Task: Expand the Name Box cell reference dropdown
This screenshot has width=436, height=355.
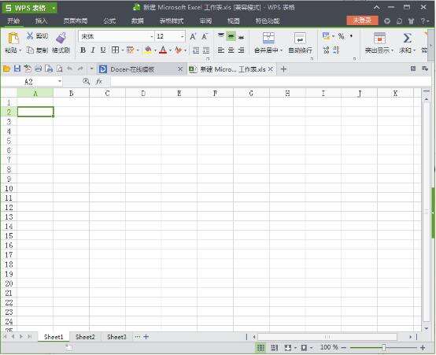Action: [60, 82]
